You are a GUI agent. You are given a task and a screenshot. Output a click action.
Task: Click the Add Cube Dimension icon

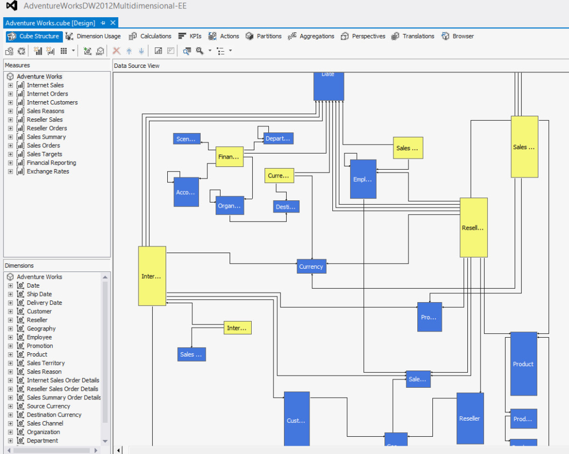point(87,51)
